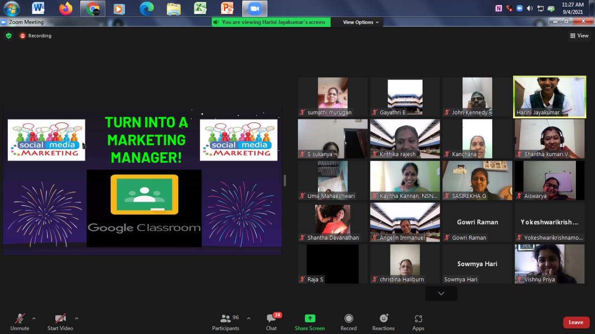Image resolution: width=595 pixels, height=334 pixels.
Task: Expand audio options arrow beside Unmute
Action: (x=34, y=318)
